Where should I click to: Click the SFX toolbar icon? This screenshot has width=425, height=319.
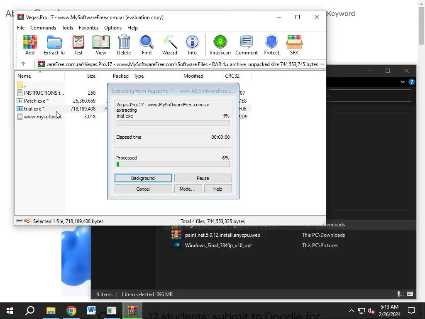(x=294, y=45)
